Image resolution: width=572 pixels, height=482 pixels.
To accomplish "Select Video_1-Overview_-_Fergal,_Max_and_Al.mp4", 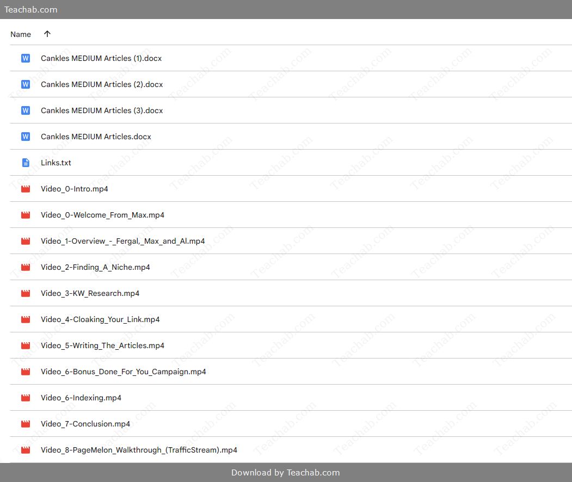I will pyautogui.click(x=122, y=241).
